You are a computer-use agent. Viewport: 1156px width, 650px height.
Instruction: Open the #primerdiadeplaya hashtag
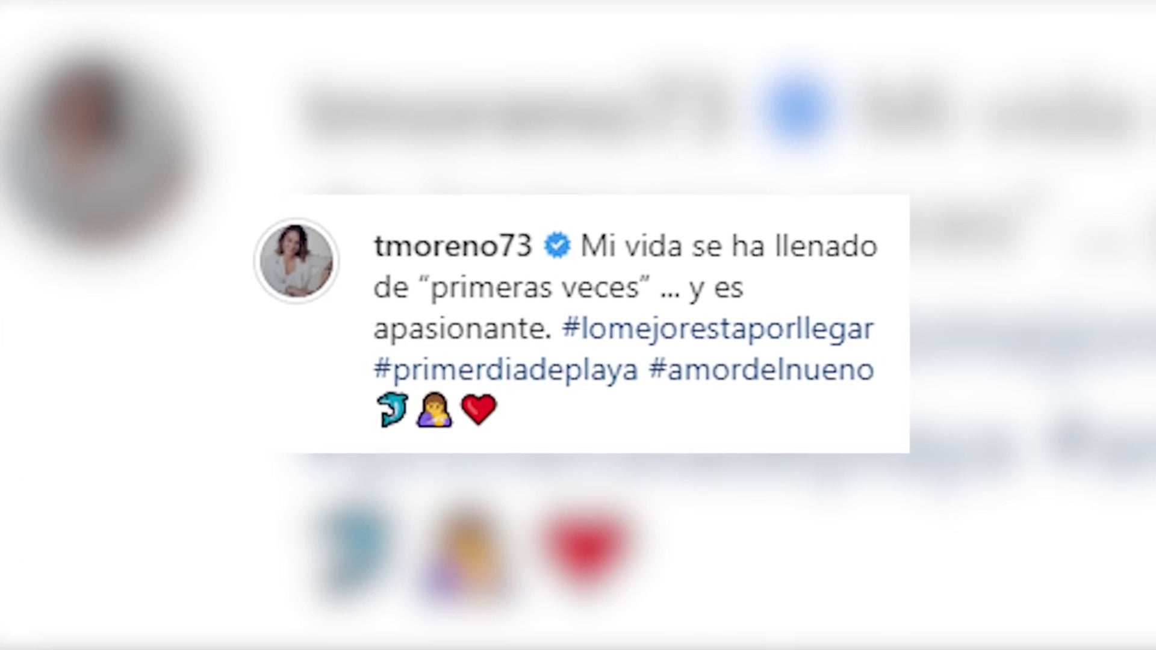tap(506, 371)
